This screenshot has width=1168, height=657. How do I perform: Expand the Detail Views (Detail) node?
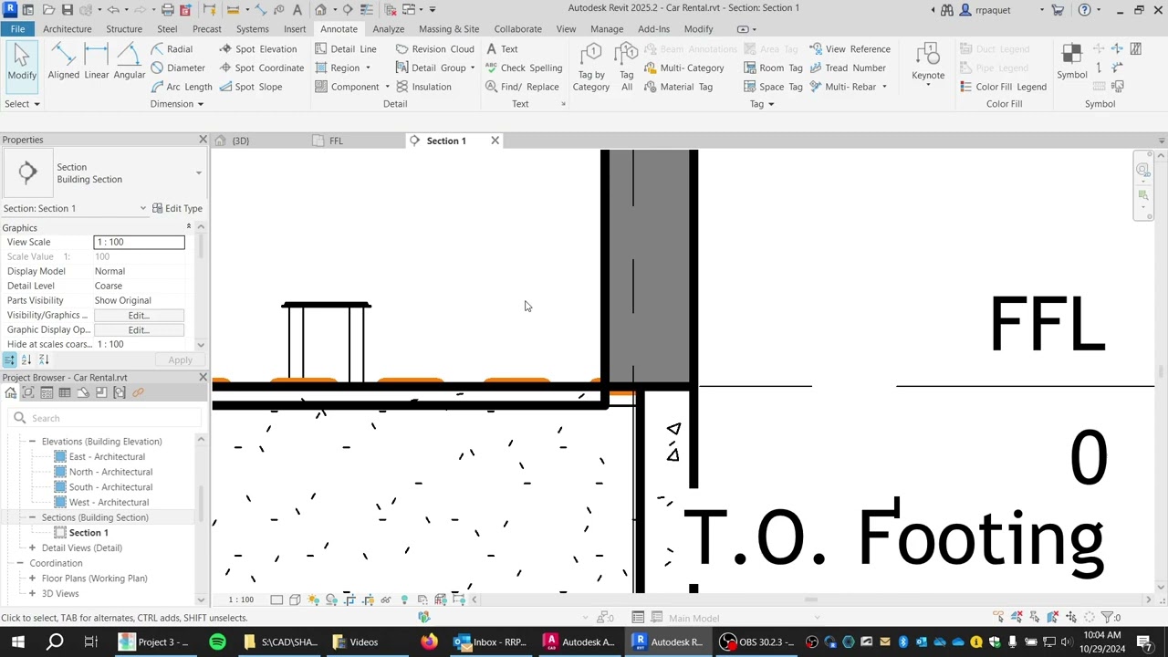click(x=32, y=547)
